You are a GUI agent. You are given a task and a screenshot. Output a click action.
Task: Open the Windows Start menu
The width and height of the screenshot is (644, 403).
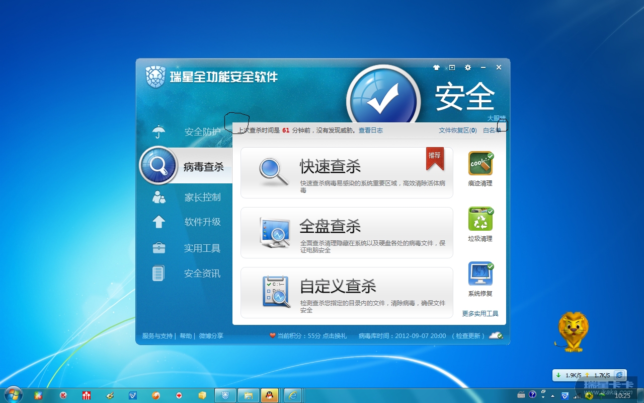(13, 394)
